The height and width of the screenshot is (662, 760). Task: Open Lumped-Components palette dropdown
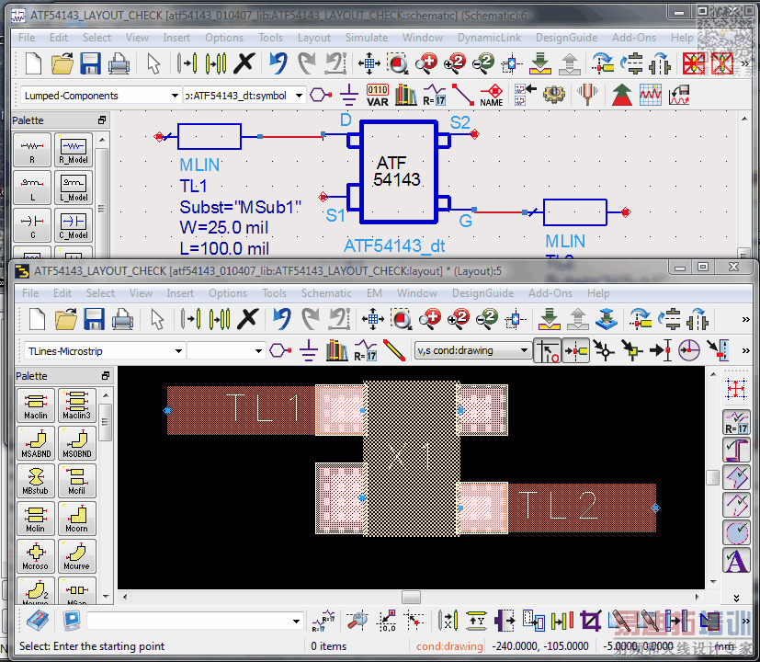point(175,96)
